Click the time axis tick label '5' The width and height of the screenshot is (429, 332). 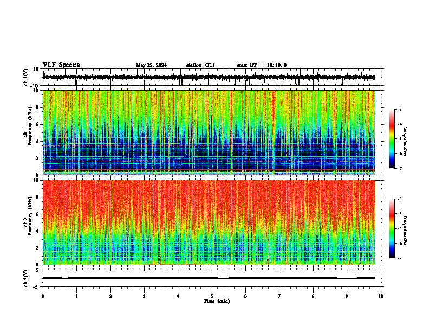coord(212,296)
